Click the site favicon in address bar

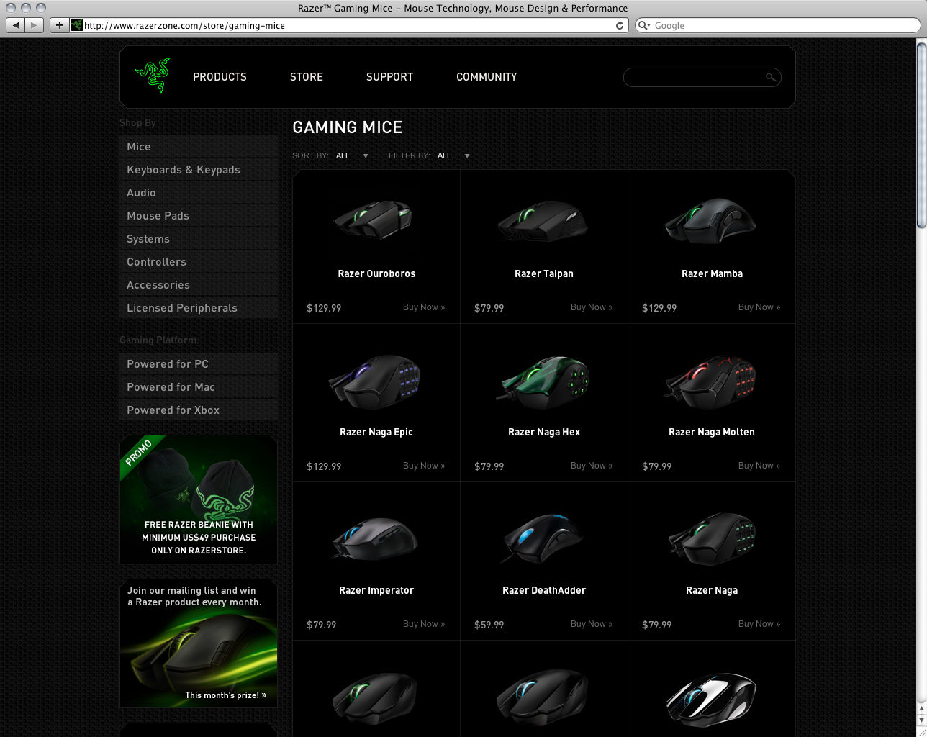(77, 25)
